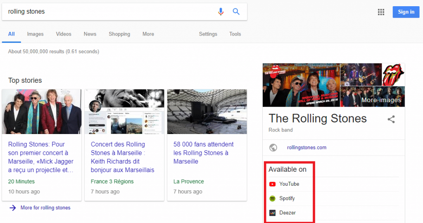Click the blue search magnifier icon
This screenshot has height=223, width=423.
[x=236, y=11]
